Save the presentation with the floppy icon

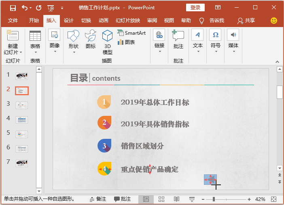(13, 8)
